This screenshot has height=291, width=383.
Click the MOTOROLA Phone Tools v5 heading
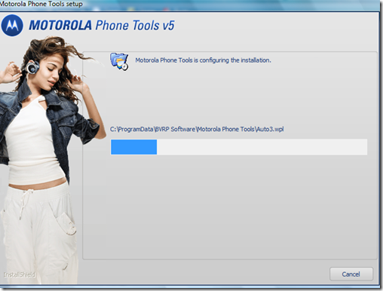pos(102,26)
